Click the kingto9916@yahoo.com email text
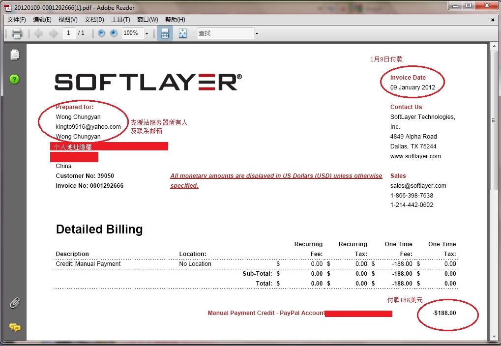Screen dimensions: 501x346 tap(88, 126)
